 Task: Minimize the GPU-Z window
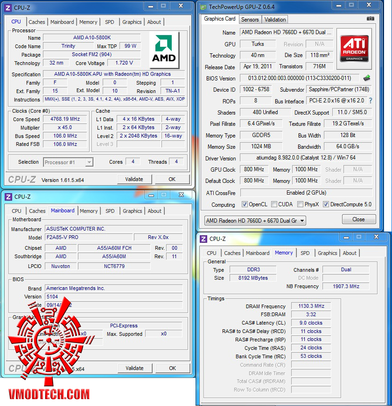tap(339, 5)
